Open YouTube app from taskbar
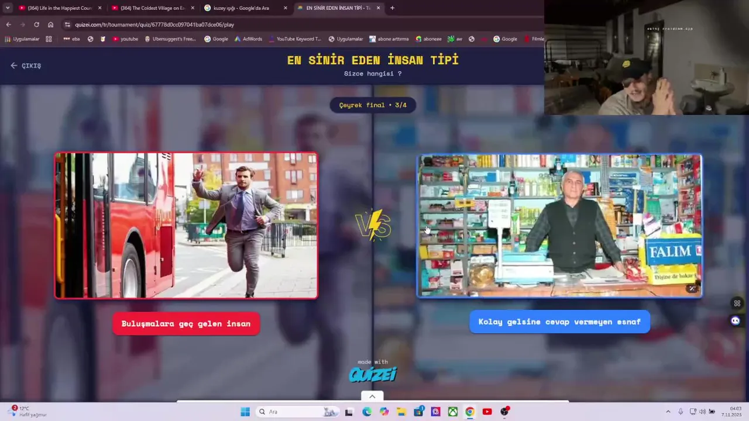The width and height of the screenshot is (749, 421). pyautogui.click(x=487, y=412)
